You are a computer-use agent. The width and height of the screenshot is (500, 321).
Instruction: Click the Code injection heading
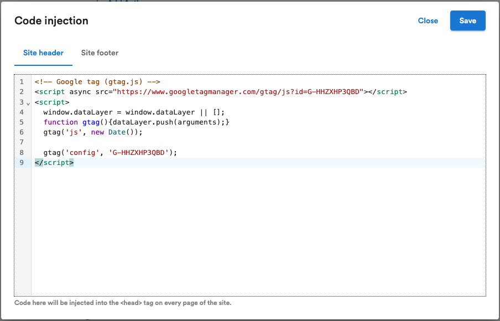coord(51,20)
